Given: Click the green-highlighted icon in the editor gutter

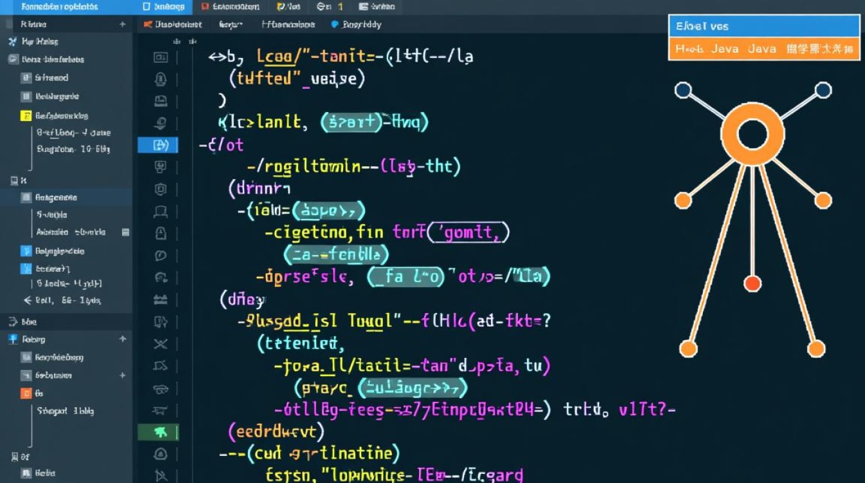Looking at the screenshot, I should point(160,432).
